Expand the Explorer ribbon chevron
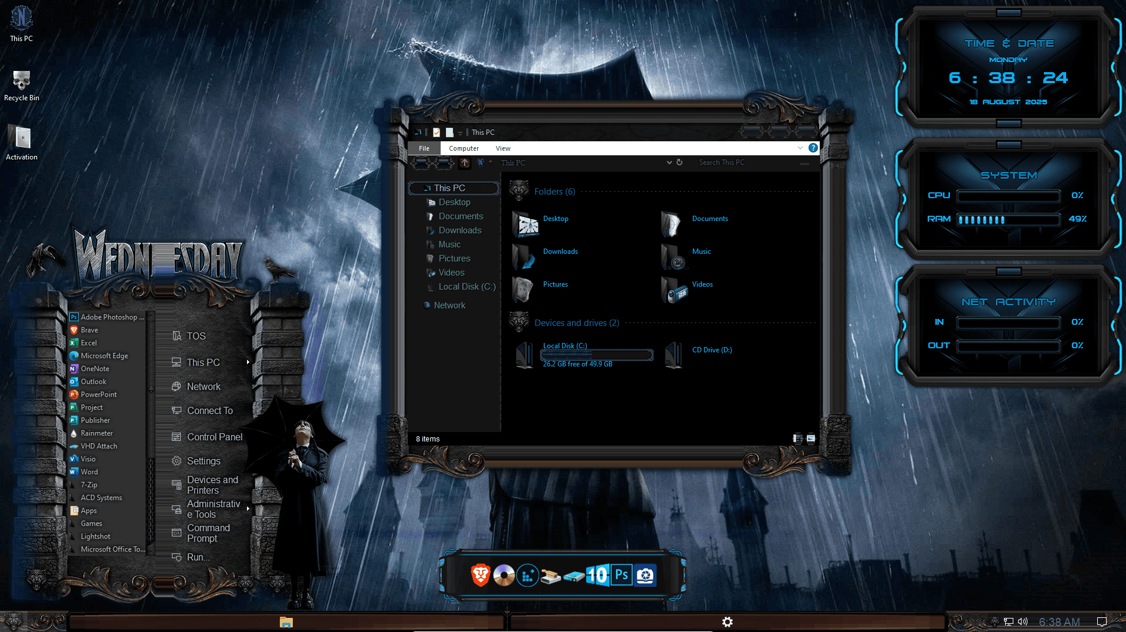This screenshot has height=632, width=1126. click(800, 148)
